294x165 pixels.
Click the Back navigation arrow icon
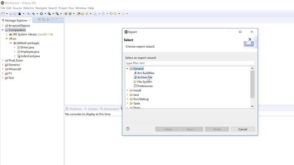click(115, 14)
